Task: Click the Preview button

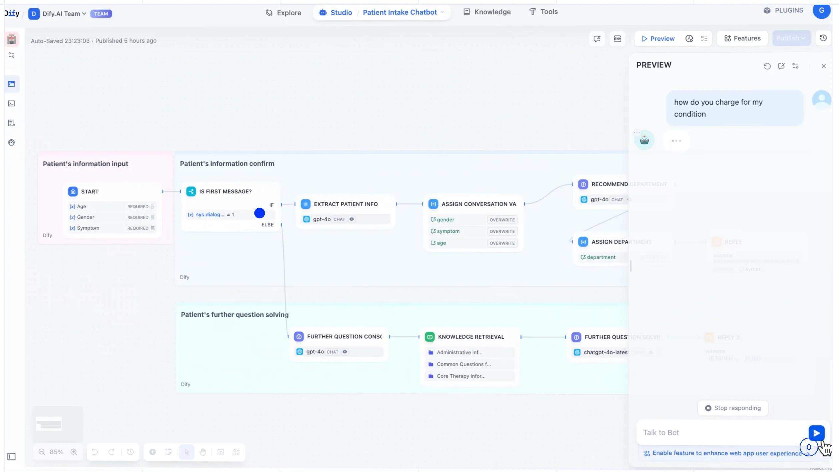Action: click(658, 39)
